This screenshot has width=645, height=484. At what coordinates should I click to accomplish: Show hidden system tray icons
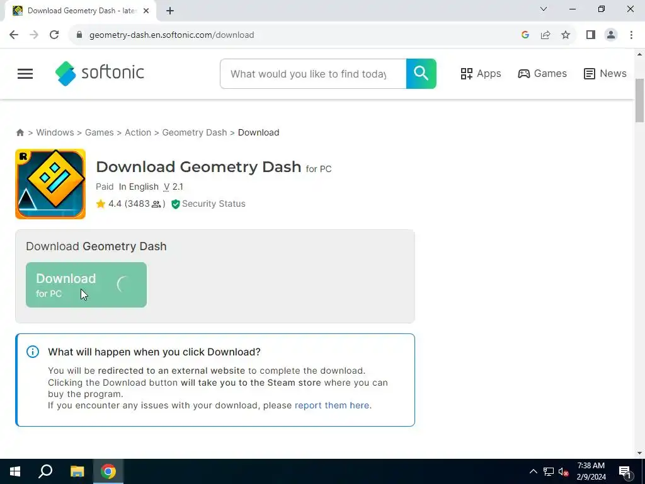click(x=533, y=471)
